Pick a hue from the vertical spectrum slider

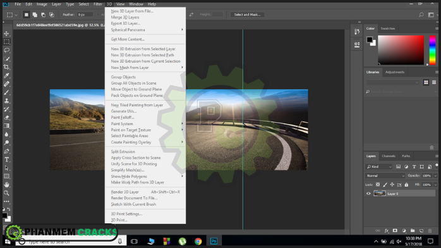coord(432,50)
